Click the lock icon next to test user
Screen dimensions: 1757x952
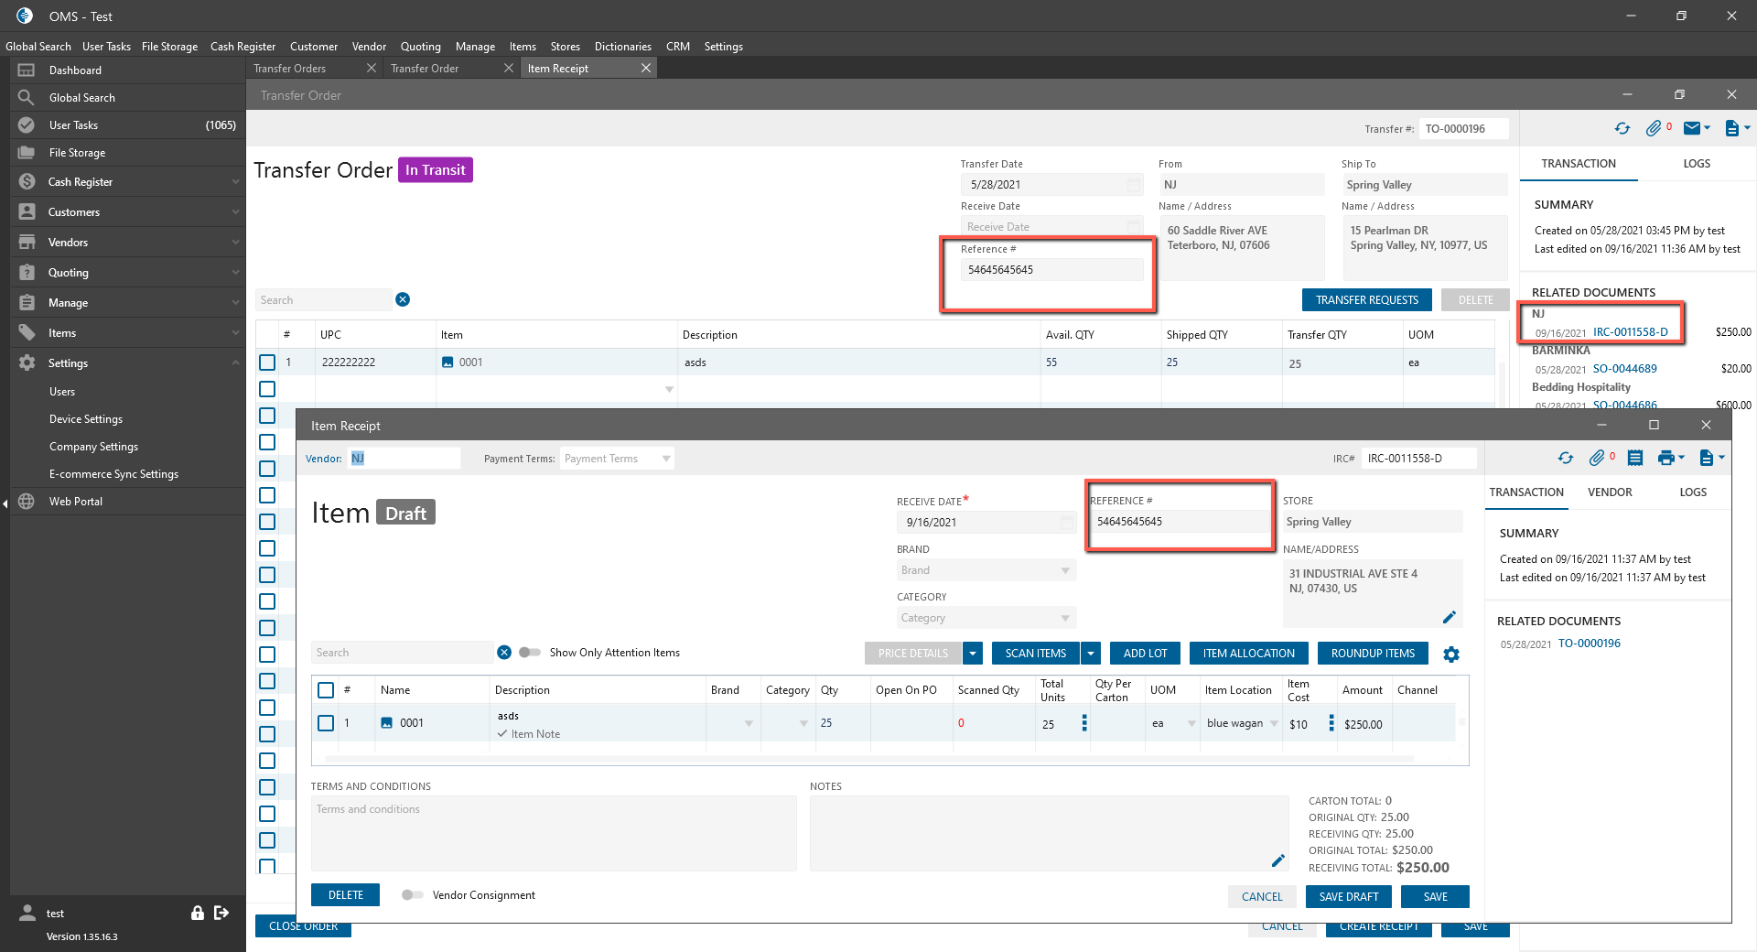(197, 913)
